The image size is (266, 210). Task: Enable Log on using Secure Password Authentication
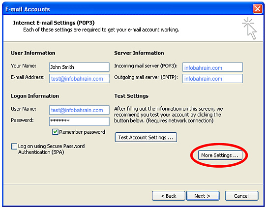14,146
